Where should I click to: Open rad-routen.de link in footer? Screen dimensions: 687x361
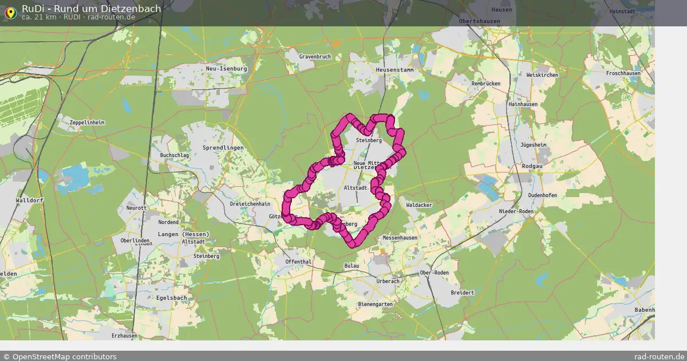point(660,356)
